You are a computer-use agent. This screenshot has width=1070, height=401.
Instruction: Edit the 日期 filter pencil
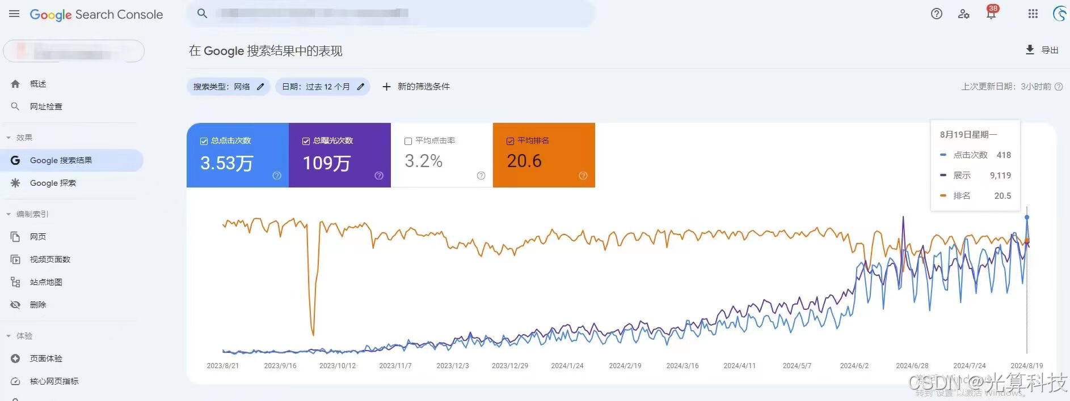(360, 87)
